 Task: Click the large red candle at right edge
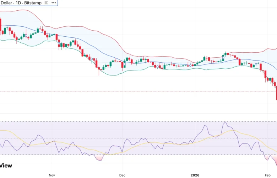tap(276, 94)
